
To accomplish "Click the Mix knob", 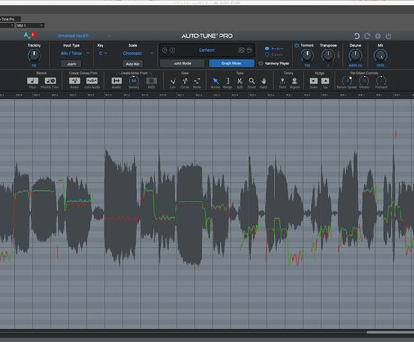I will 381,56.
